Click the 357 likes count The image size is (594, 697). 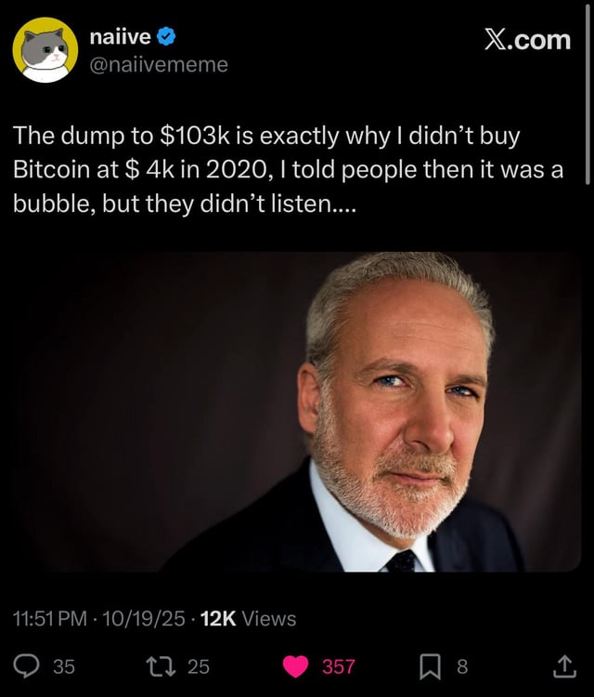[x=338, y=666]
